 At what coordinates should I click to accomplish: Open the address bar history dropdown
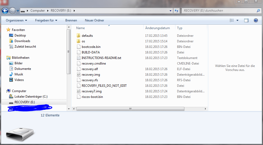(x=170, y=11)
